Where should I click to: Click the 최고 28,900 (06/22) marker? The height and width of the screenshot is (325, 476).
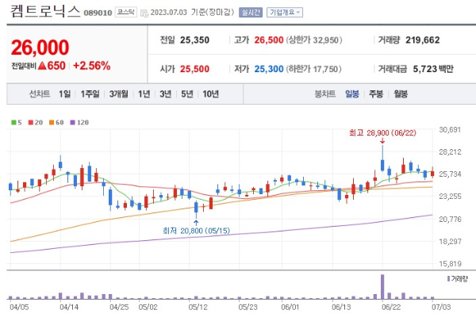tap(382, 133)
